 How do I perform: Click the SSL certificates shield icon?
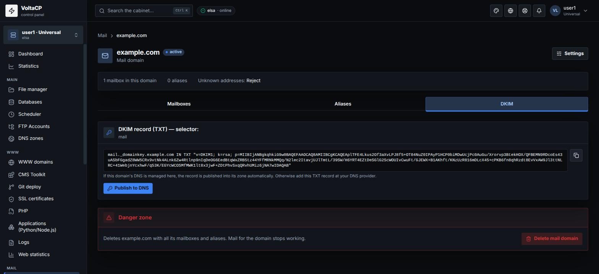(x=11, y=199)
